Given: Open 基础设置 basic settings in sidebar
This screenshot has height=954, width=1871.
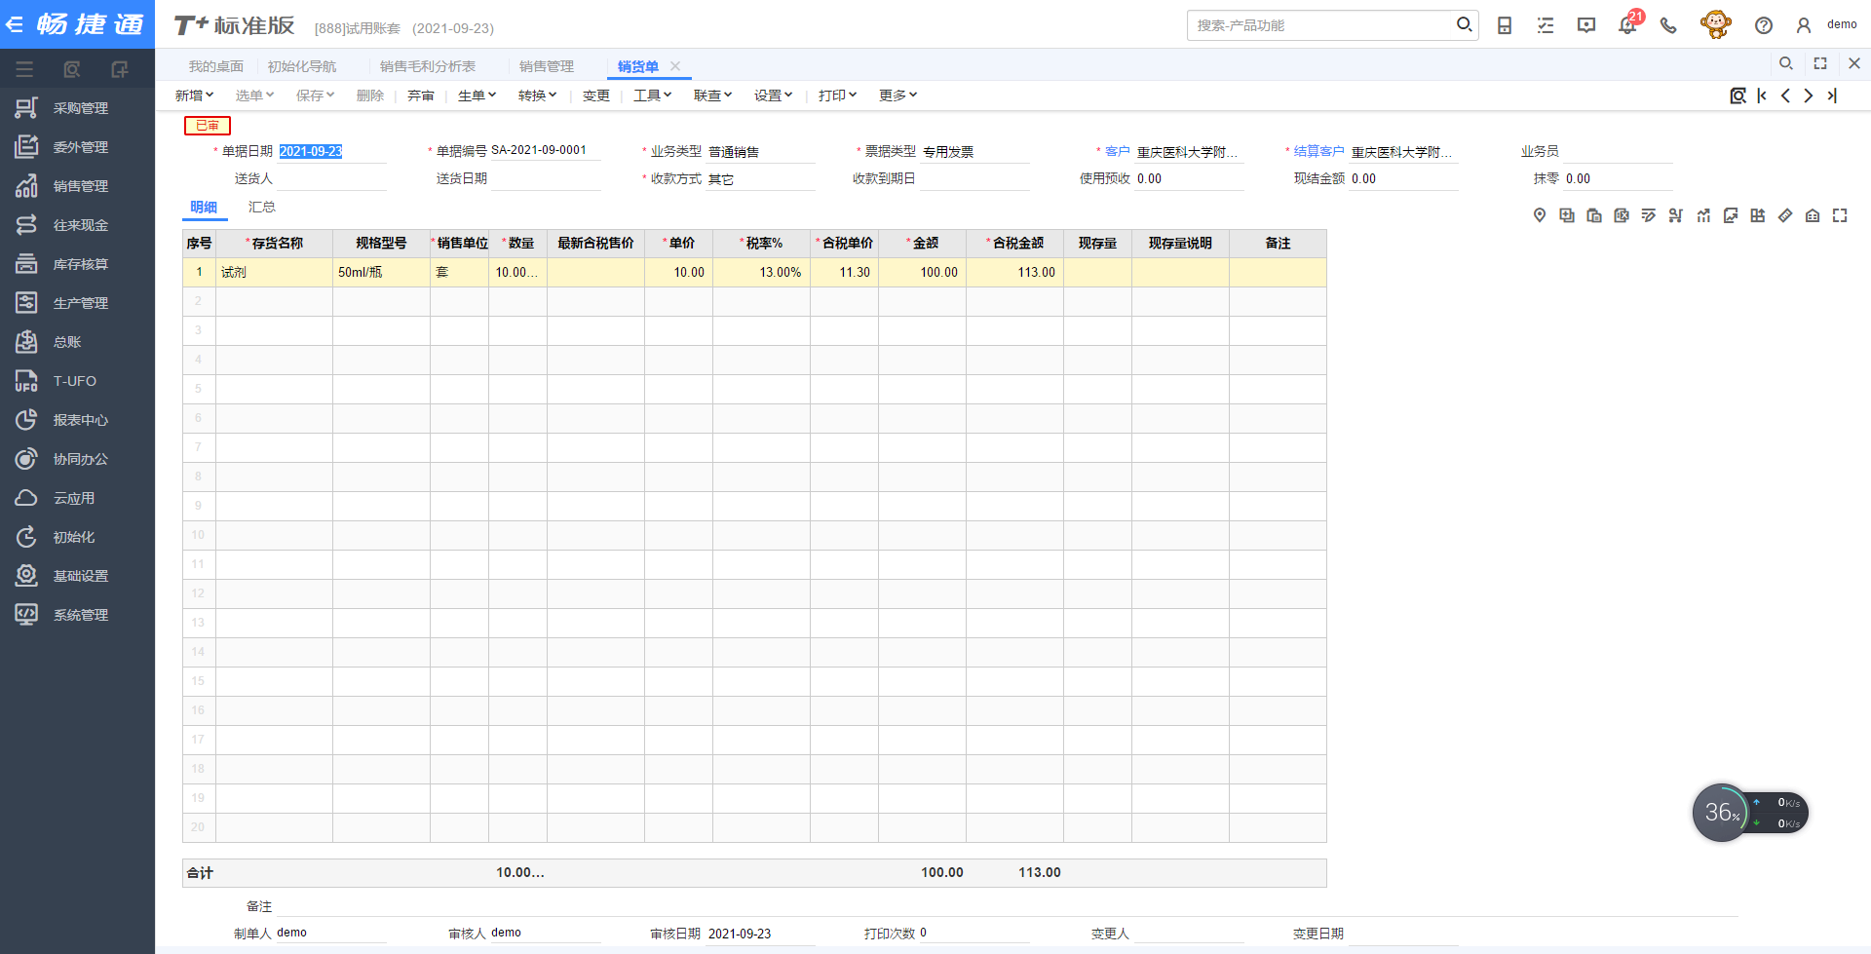Looking at the screenshot, I should [78, 576].
